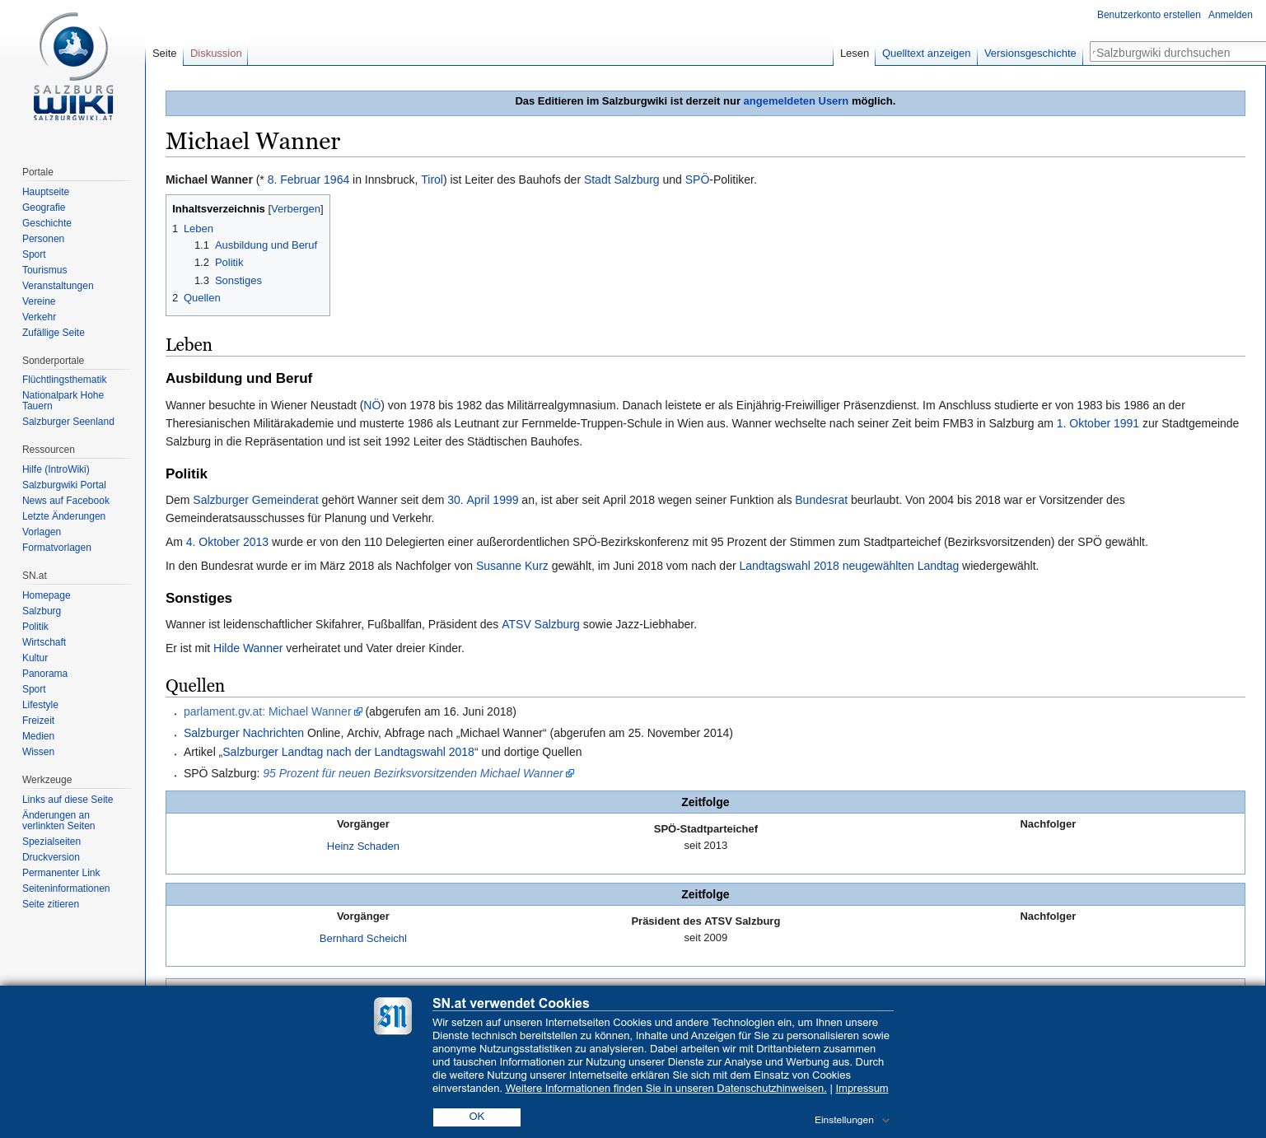Open Letzte Änderungen in sidebar
Image resolution: width=1266 pixels, height=1138 pixels.
(63, 516)
